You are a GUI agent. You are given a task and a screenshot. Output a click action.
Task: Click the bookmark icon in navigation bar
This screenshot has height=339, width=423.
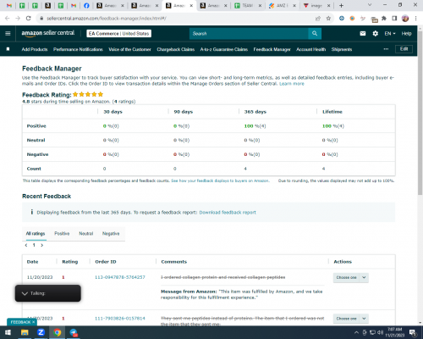8,49
